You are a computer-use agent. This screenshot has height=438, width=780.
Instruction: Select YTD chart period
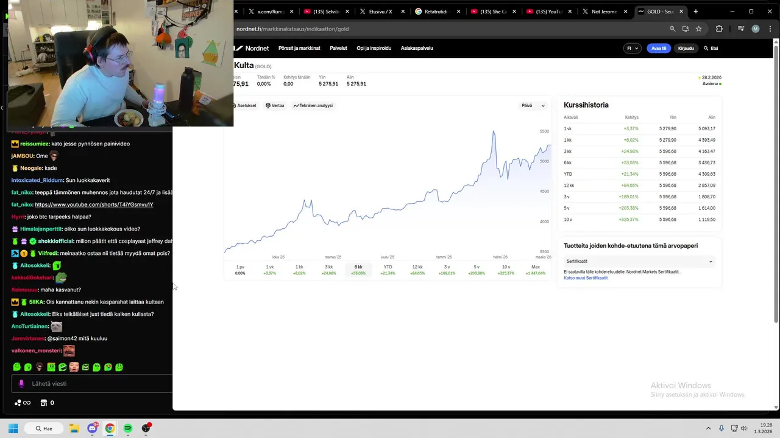point(388,269)
